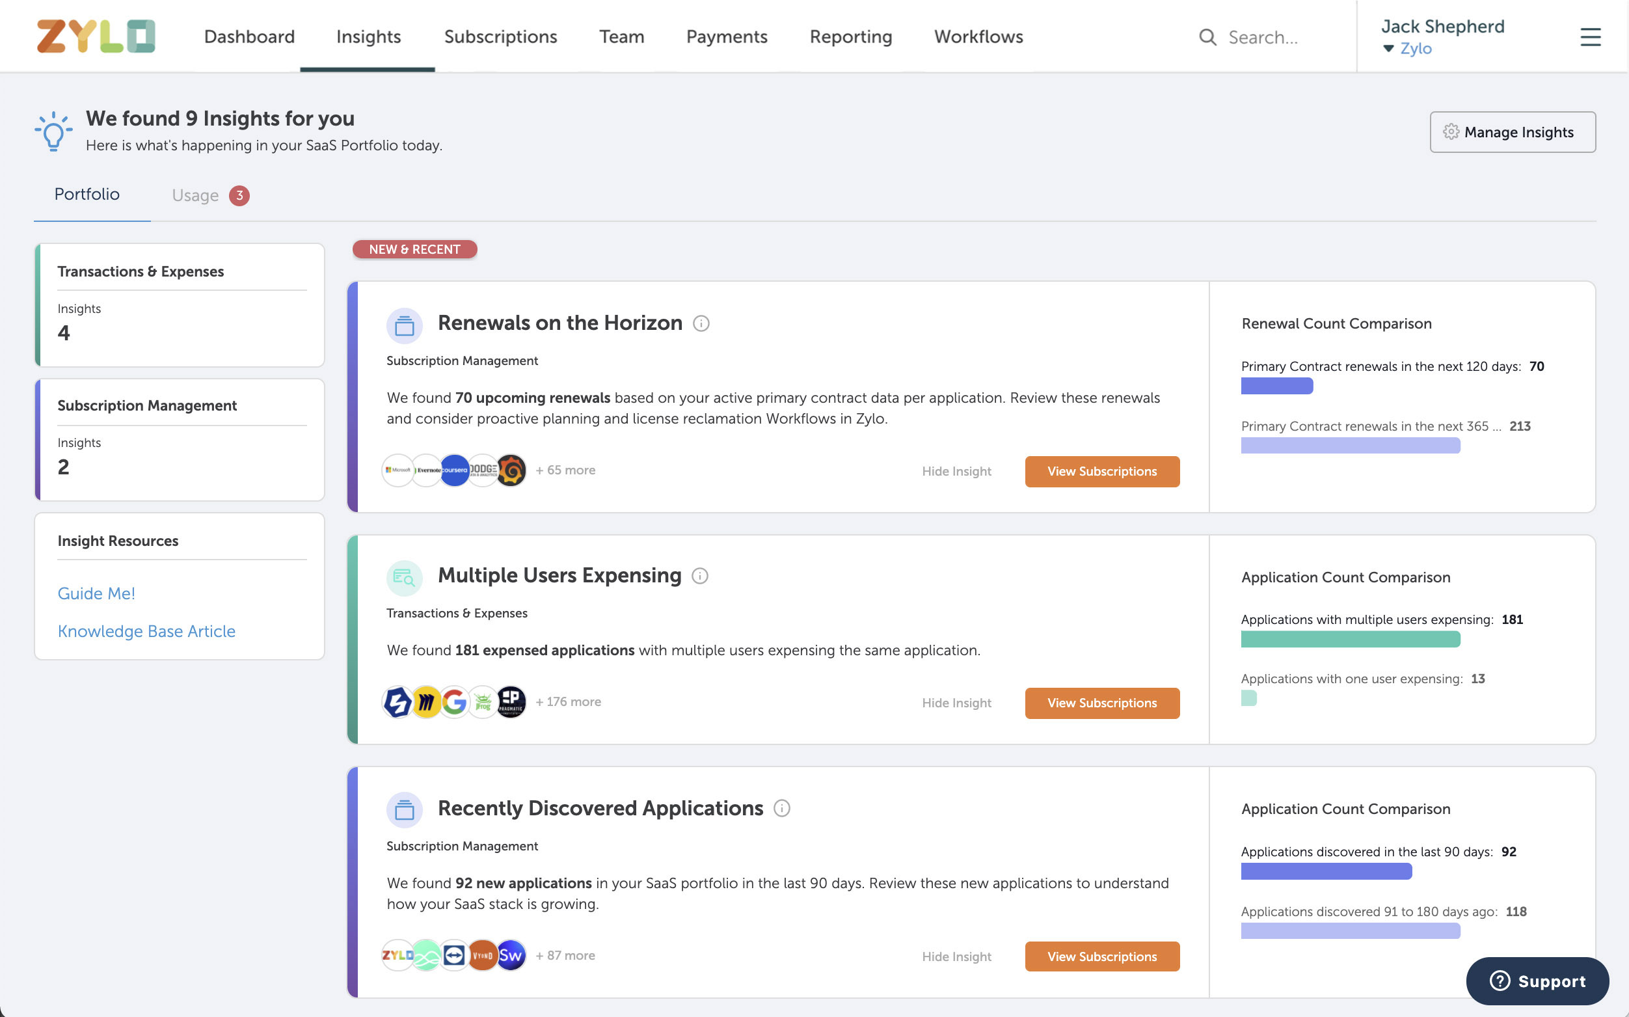Screen dimensions: 1629x1017
Task: Expand the 65 more apps under Renewals insight
Action: pos(565,470)
